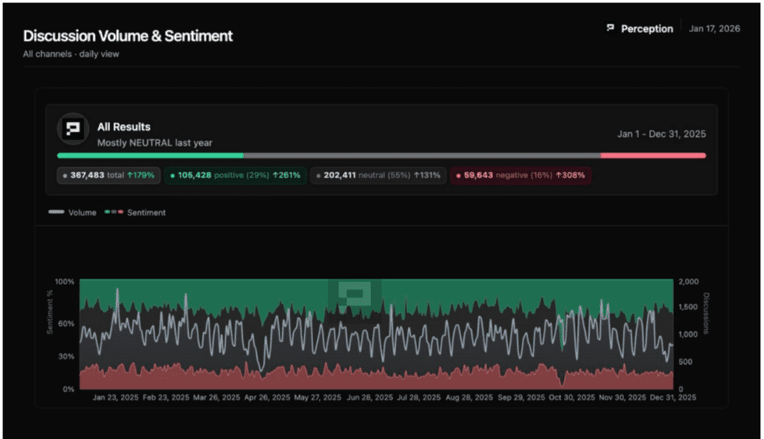Toggle the Volume series legend label
The image size is (764, 439).
(82, 212)
